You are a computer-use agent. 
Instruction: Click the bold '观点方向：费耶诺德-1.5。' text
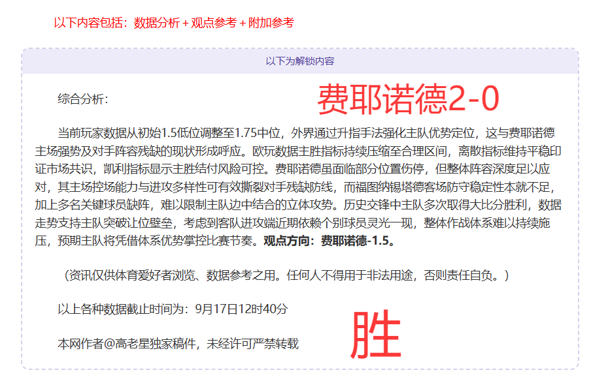(x=329, y=241)
